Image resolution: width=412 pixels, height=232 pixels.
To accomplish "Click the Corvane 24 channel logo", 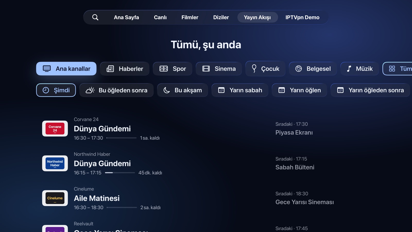I will (55, 129).
